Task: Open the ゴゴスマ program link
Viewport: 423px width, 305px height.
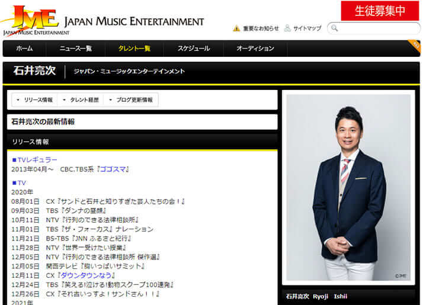Action: pyautogui.click(x=113, y=169)
